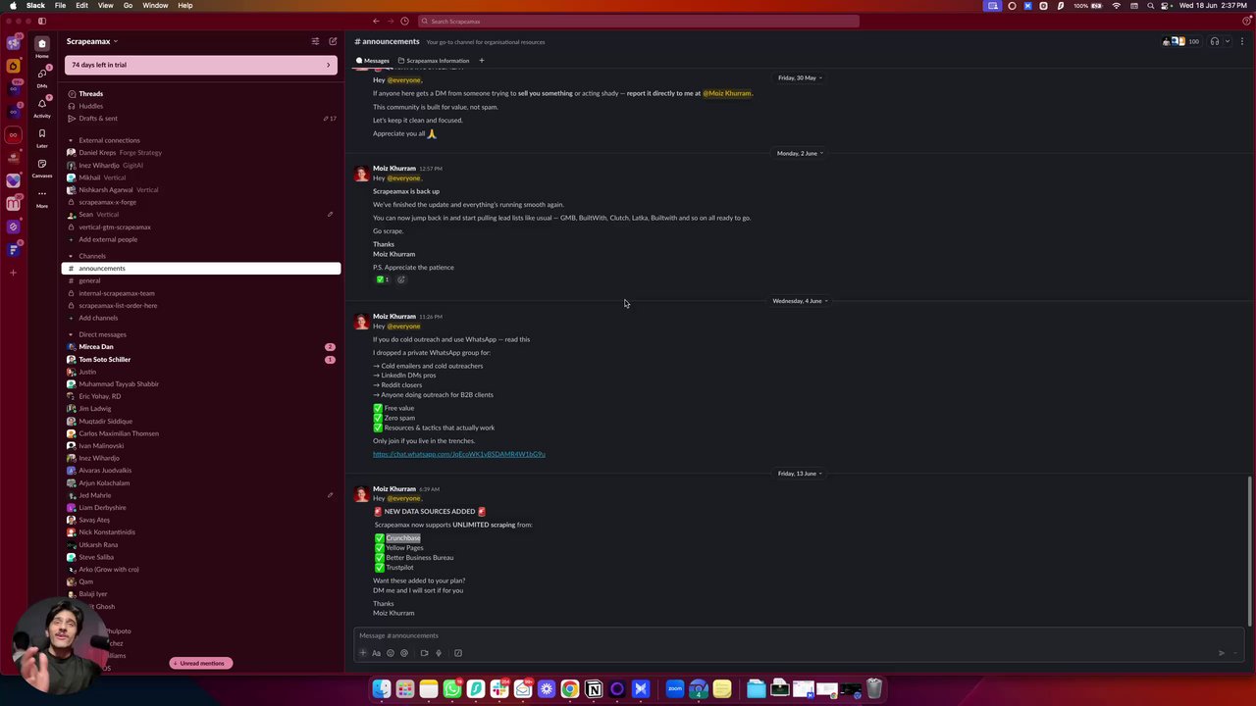Toggle text formatting Aa in composer
The width and height of the screenshot is (1256, 706).
coord(376,653)
